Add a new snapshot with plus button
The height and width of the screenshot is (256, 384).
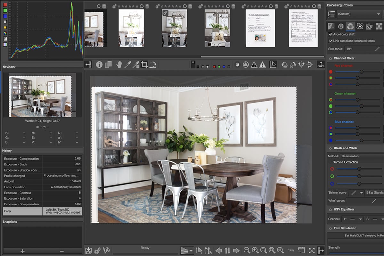pyautogui.click(x=22, y=251)
